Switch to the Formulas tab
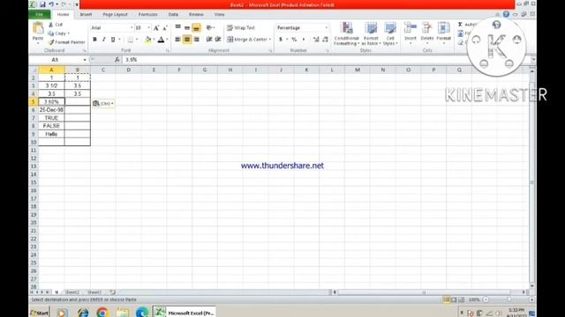 [147, 14]
